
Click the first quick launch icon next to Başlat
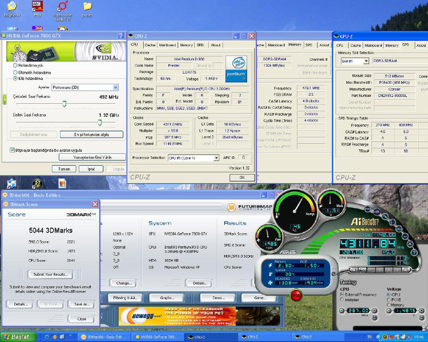click(47, 337)
